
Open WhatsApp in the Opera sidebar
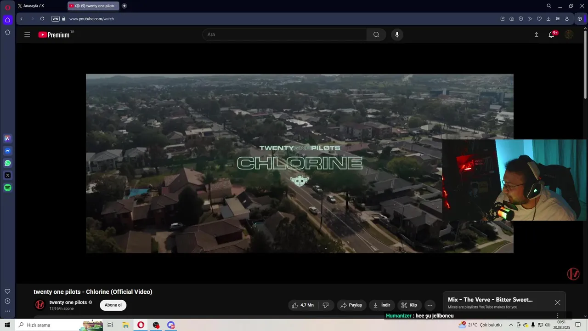(7, 163)
